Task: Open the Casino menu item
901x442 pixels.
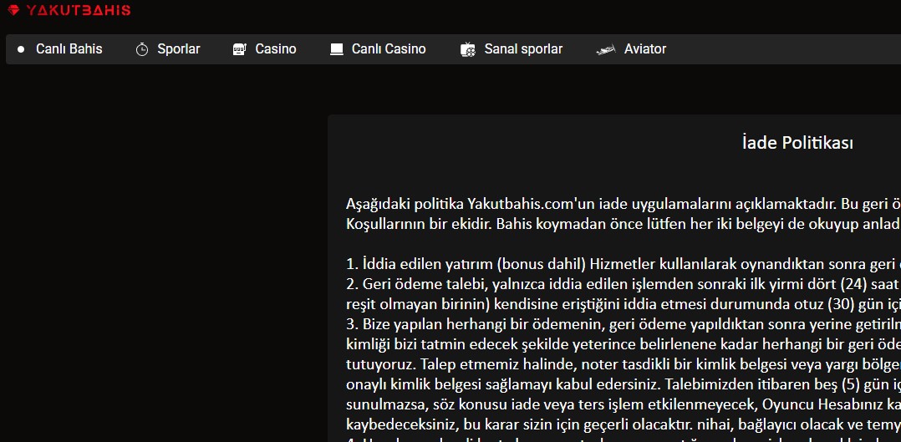Action: pos(276,49)
